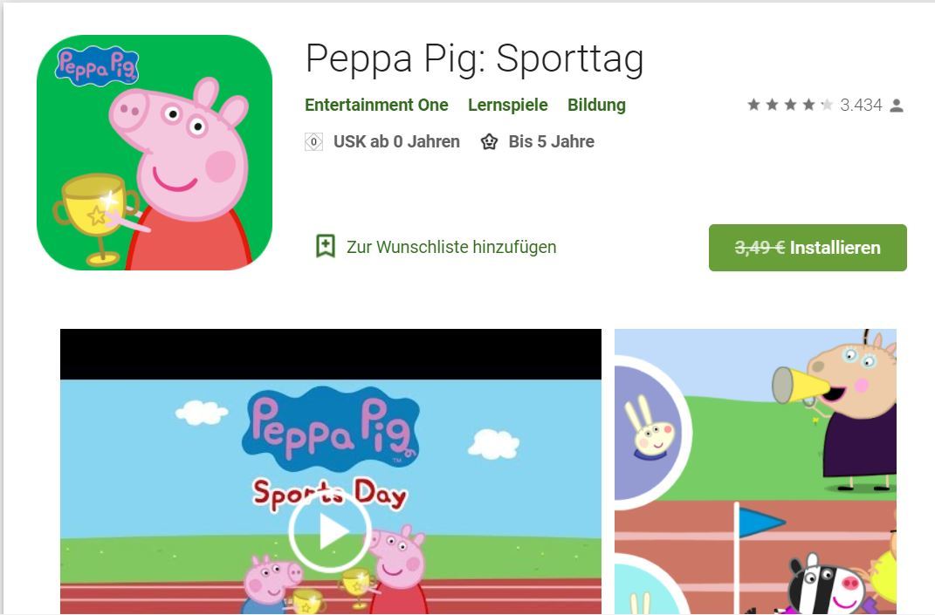
Task: Click the rabbit character circle in the screenshot
Action: click(x=649, y=432)
